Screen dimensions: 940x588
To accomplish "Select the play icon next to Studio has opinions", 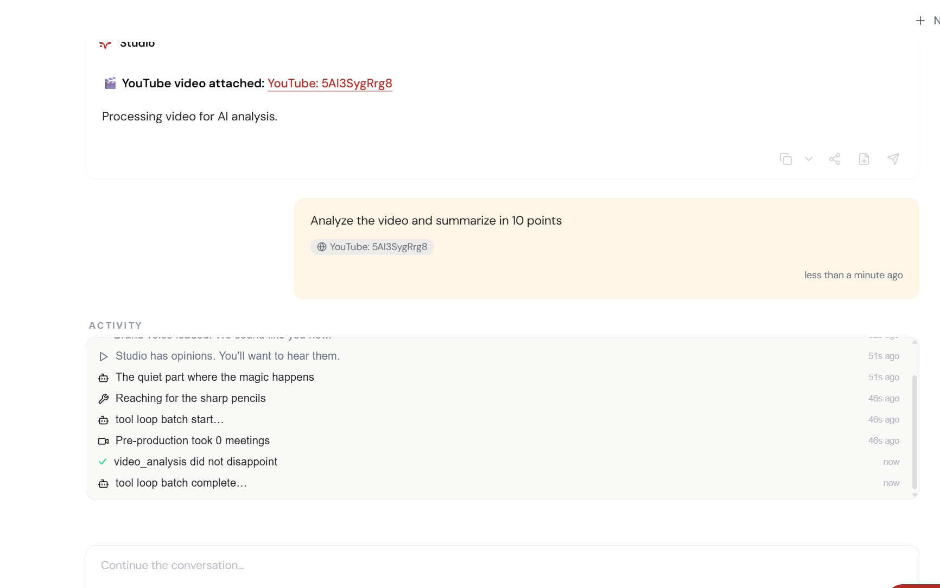I will 103,356.
